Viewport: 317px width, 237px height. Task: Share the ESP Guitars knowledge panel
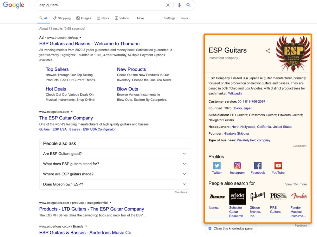coord(268,51)
